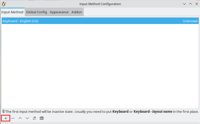The height and width of the screenshot is (124, 200).
Task: Remove selected input method with minus icon
Action: tap(13, 118)
